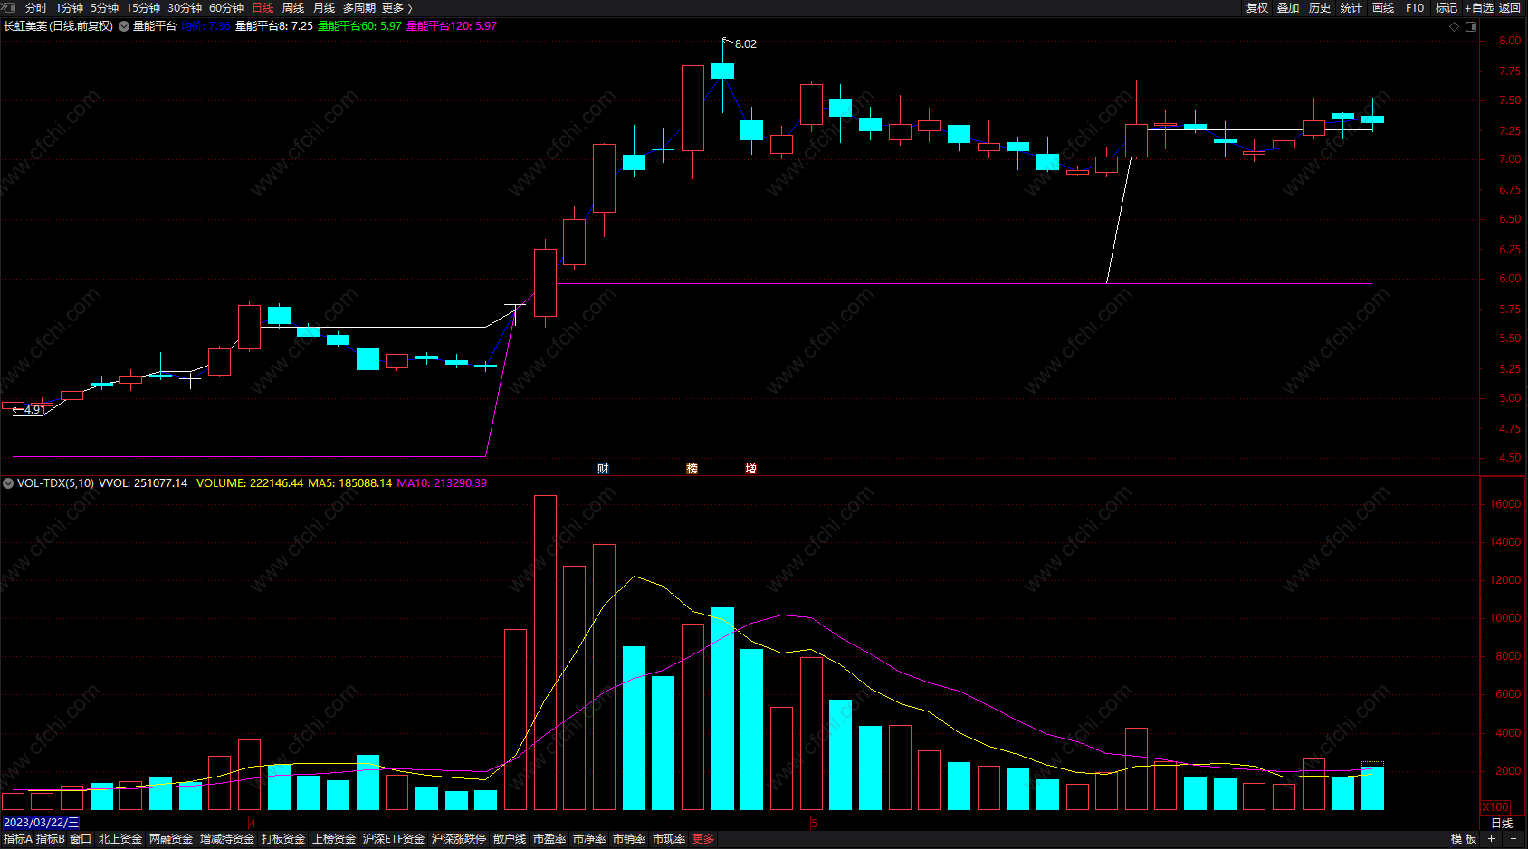Switch to 月线 monthly chart
Viewport: 1528px width, 849px height.
pos(324,8)
